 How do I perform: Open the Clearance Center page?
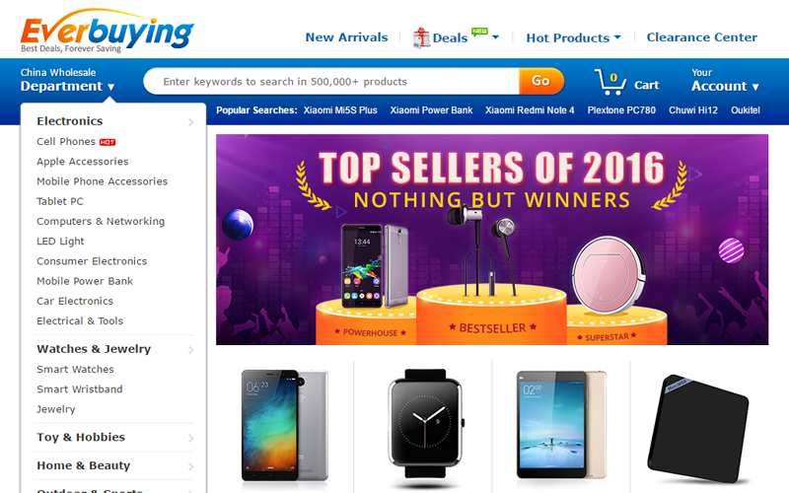pos(701,37)
